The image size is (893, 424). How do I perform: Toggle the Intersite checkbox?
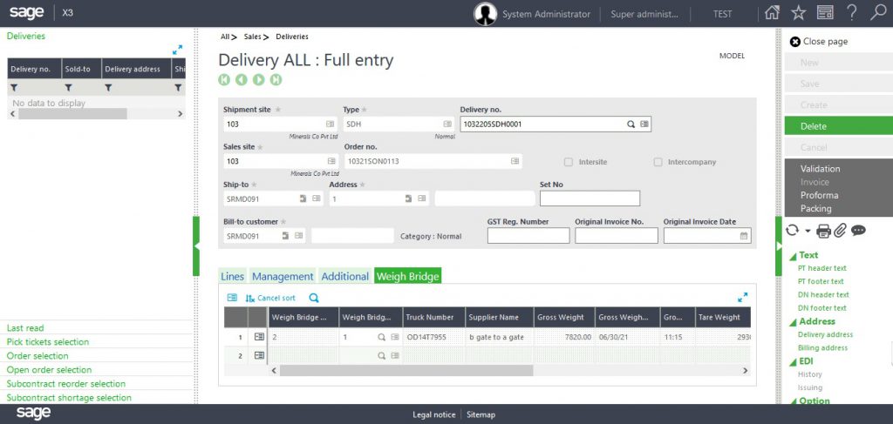[569, 162]
